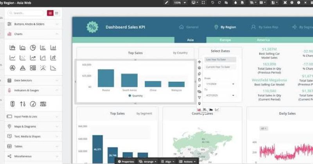
Task: Click the move handle icon beside selected chart
Action: tap(199, 62)
